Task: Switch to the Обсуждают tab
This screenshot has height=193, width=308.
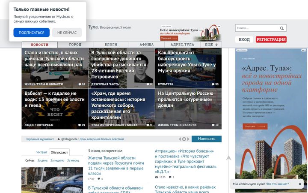Action: coord(59,152)
